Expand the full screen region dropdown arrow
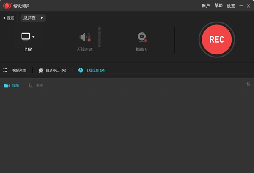The width and height of the screenshot is (254, 173). click(33, 37)
